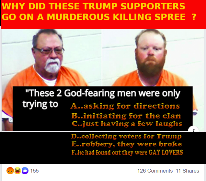This screenshot has height=181, width=206.
Task: Open the 155 reactions count list
Action: click(x=34, y=171)
